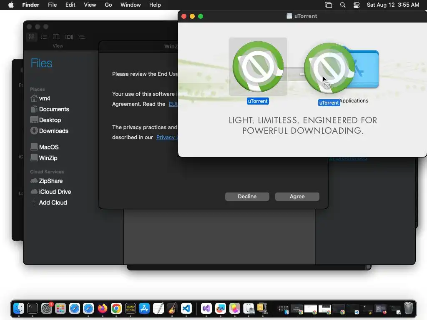This screenshot has height=320, width=427.
Task: Open Visual Studio Code from the Dock
Action: pos(186,308)
